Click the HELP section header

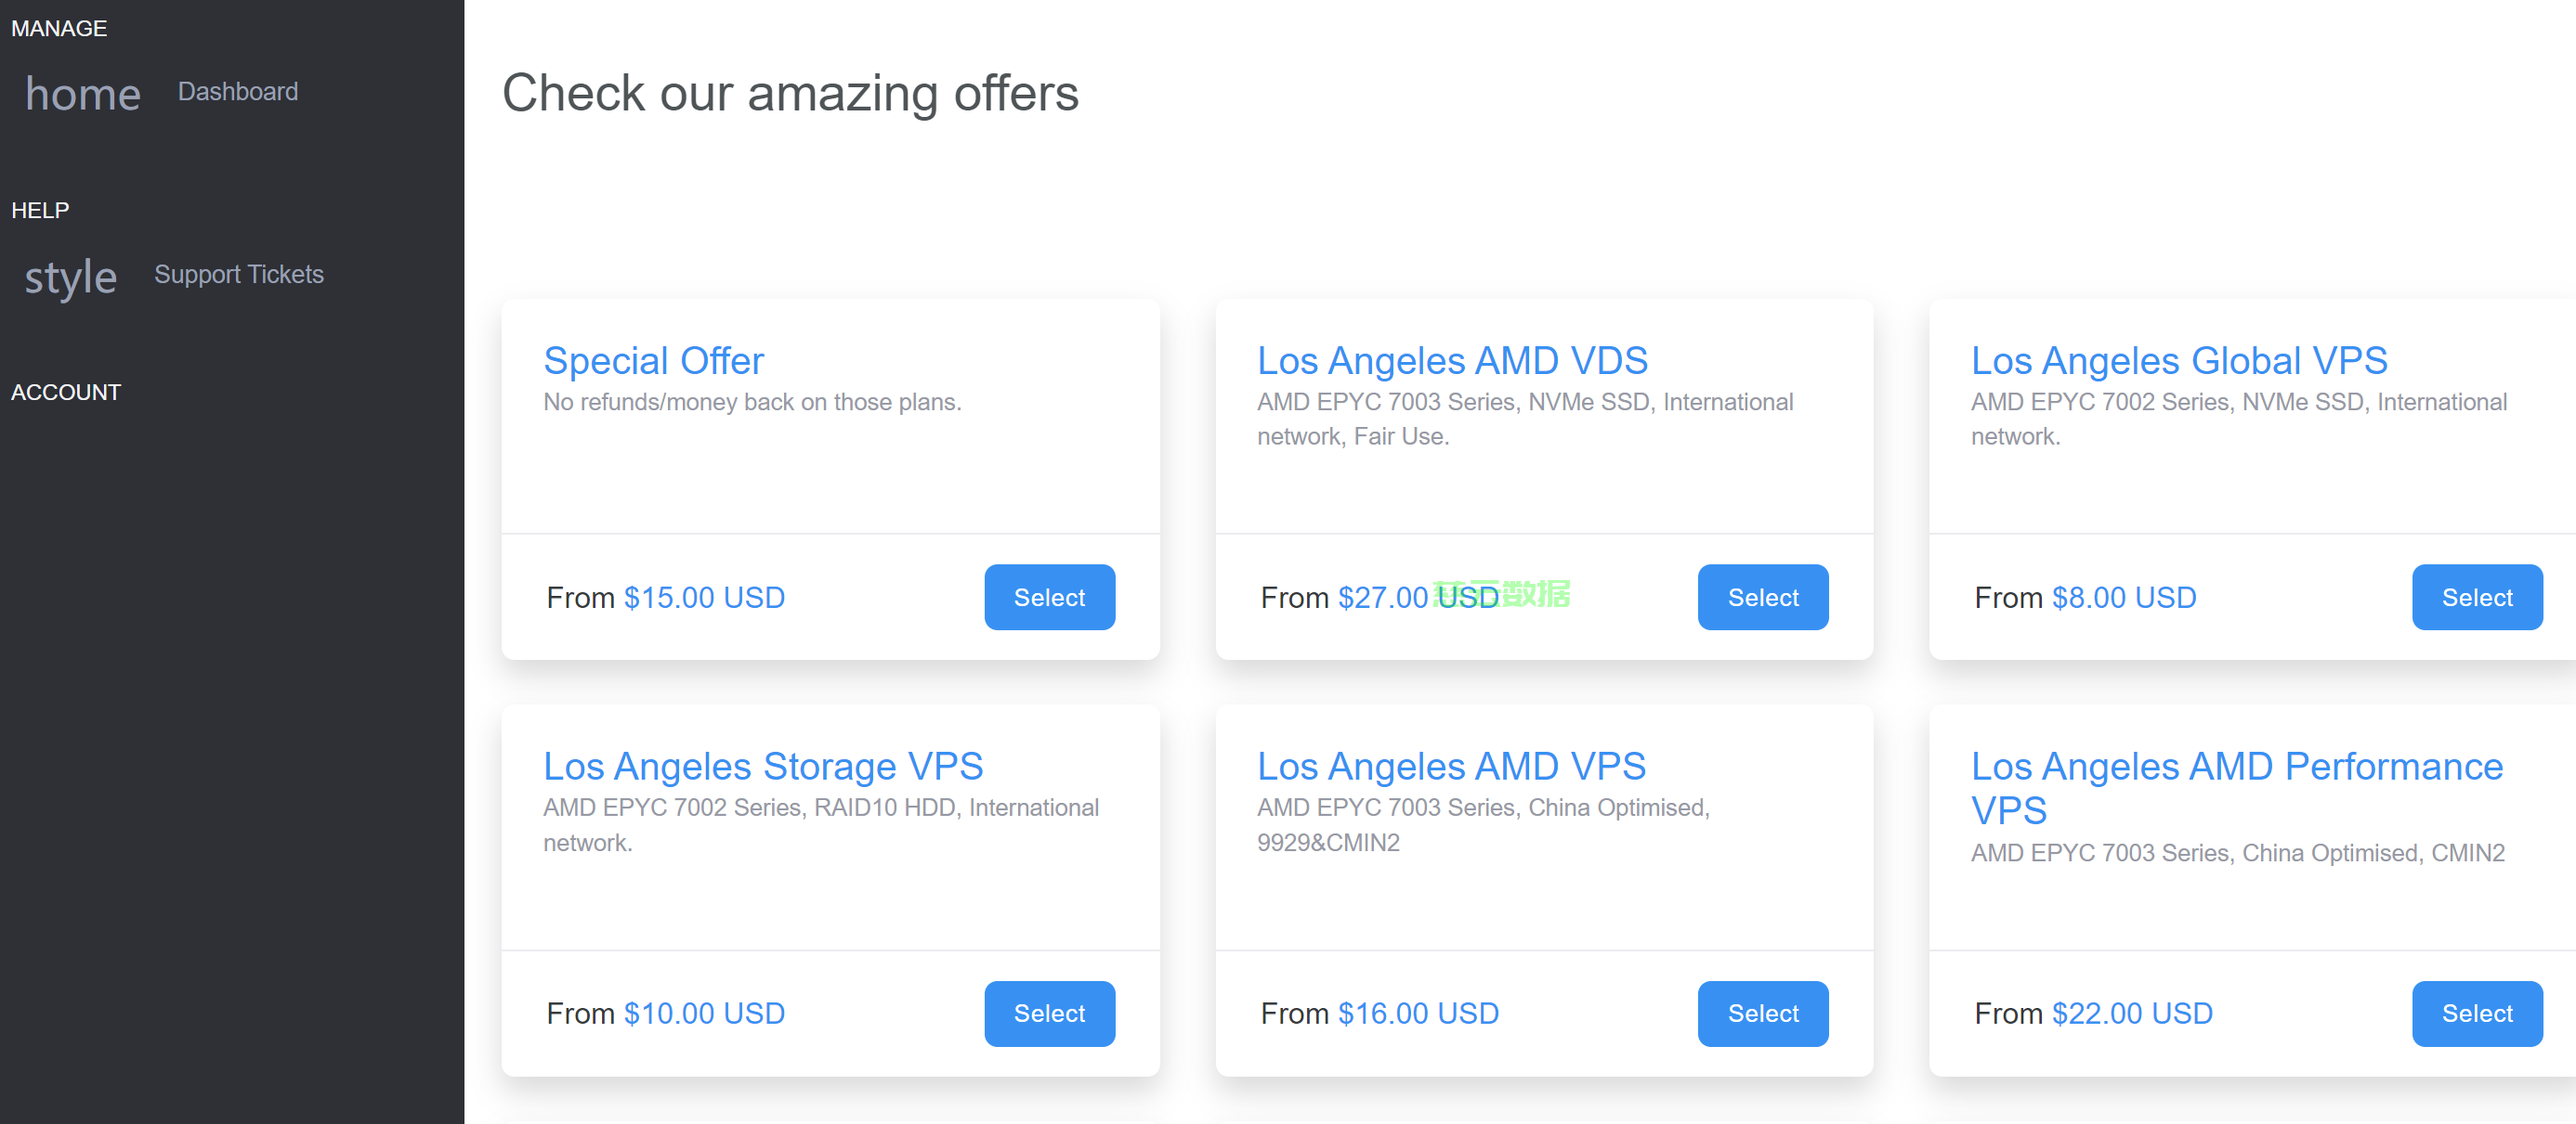(x=40, y=211)
